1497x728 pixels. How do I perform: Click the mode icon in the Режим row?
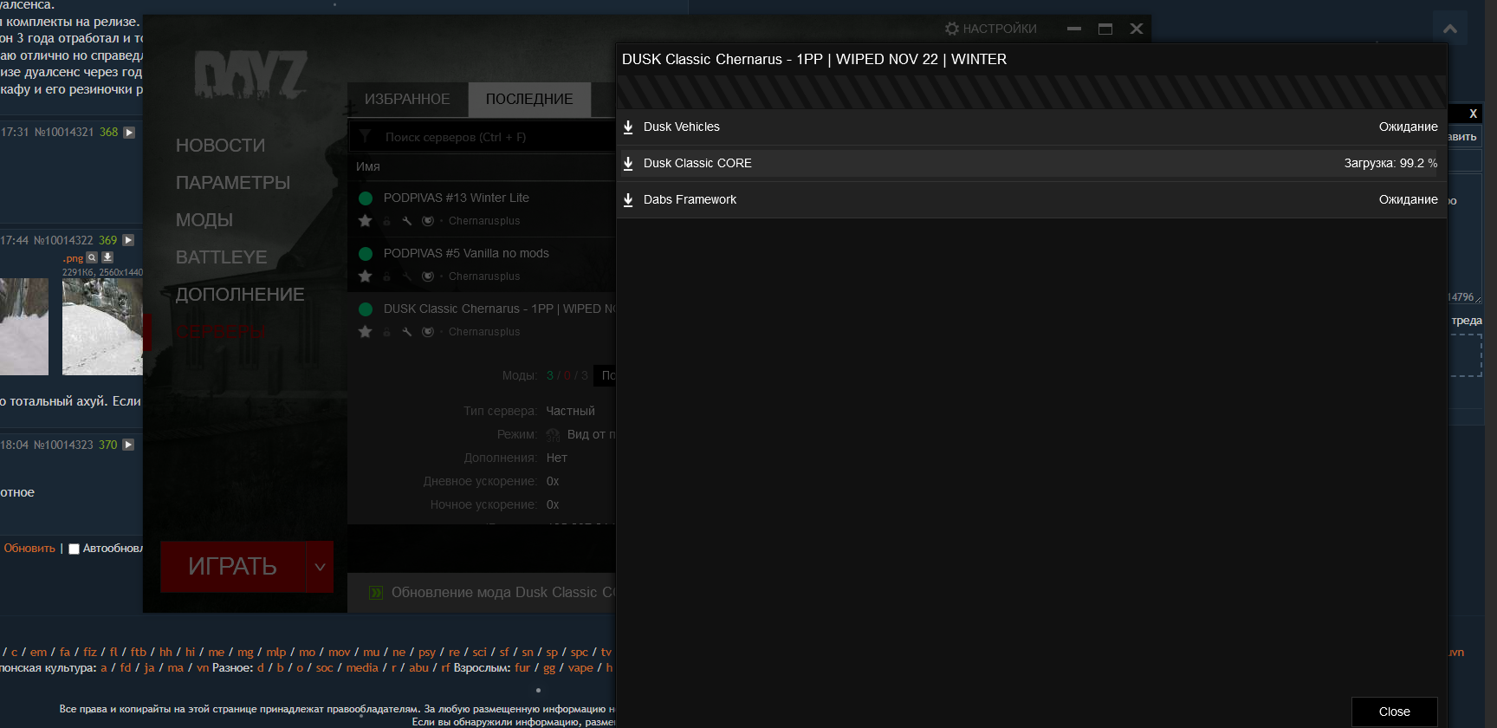(x=553, y=435)
